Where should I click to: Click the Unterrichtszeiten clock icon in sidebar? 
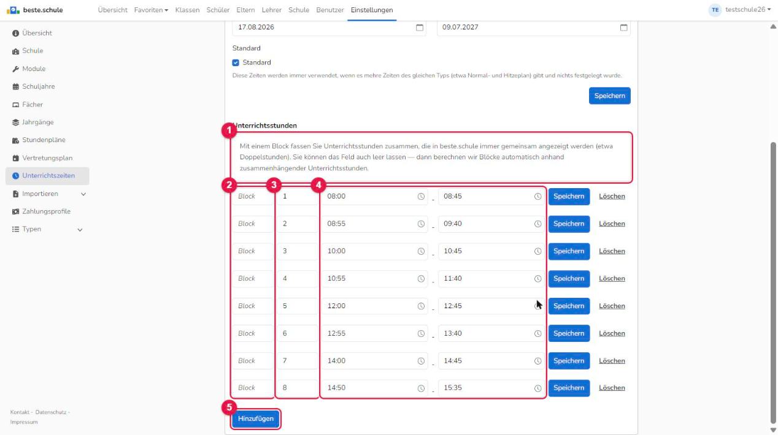coord(15,176)
